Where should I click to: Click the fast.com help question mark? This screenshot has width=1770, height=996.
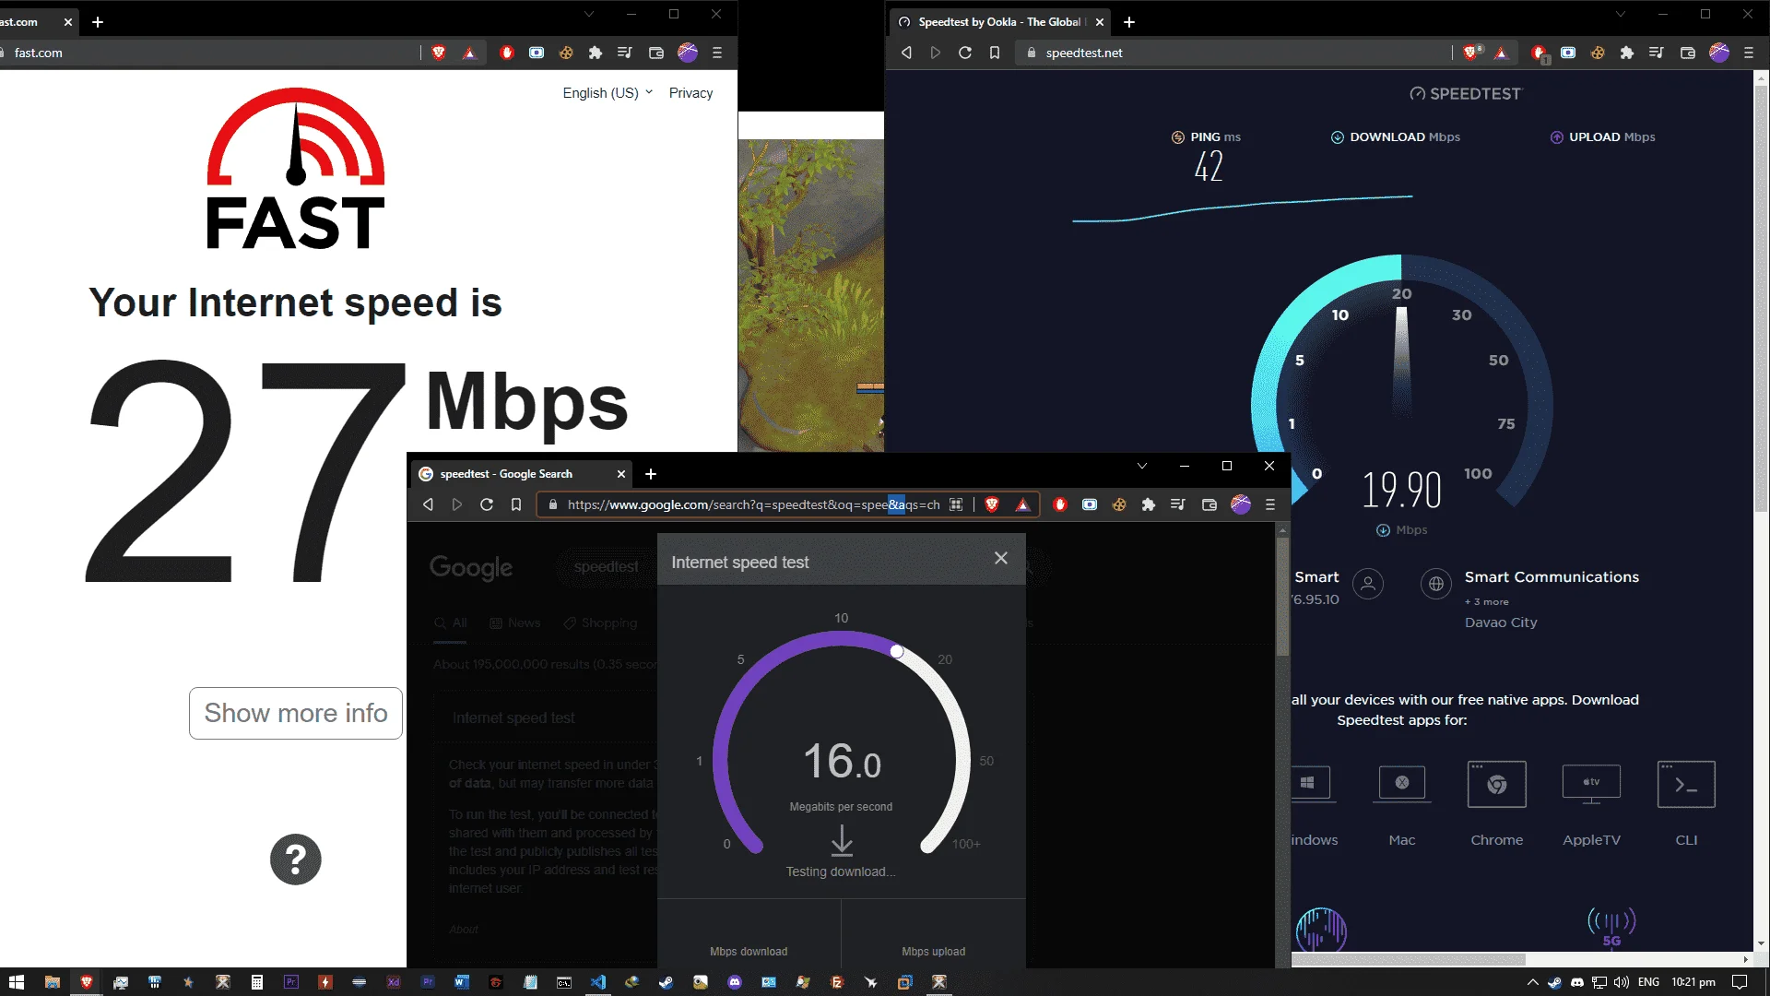click(296, 860)
